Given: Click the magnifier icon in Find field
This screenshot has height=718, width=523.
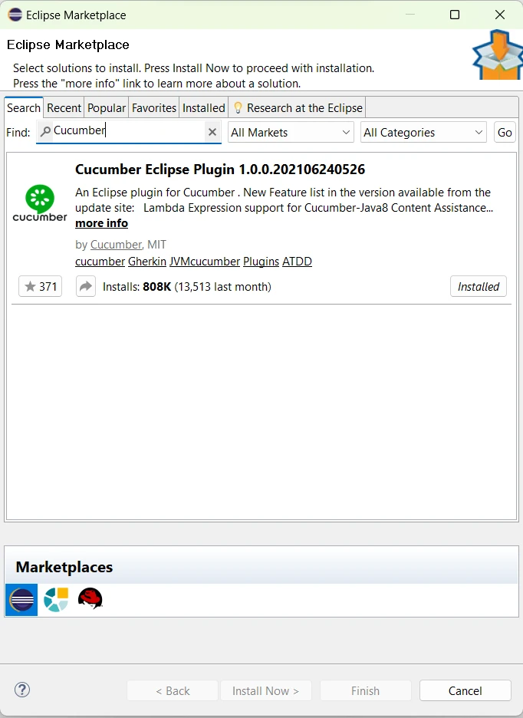Looking at the screenshot, I should point(45,132).
